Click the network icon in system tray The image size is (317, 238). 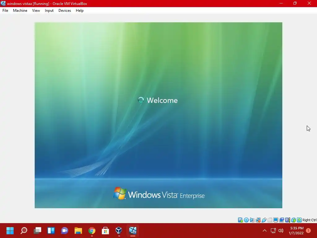click(x=273, y=231)
